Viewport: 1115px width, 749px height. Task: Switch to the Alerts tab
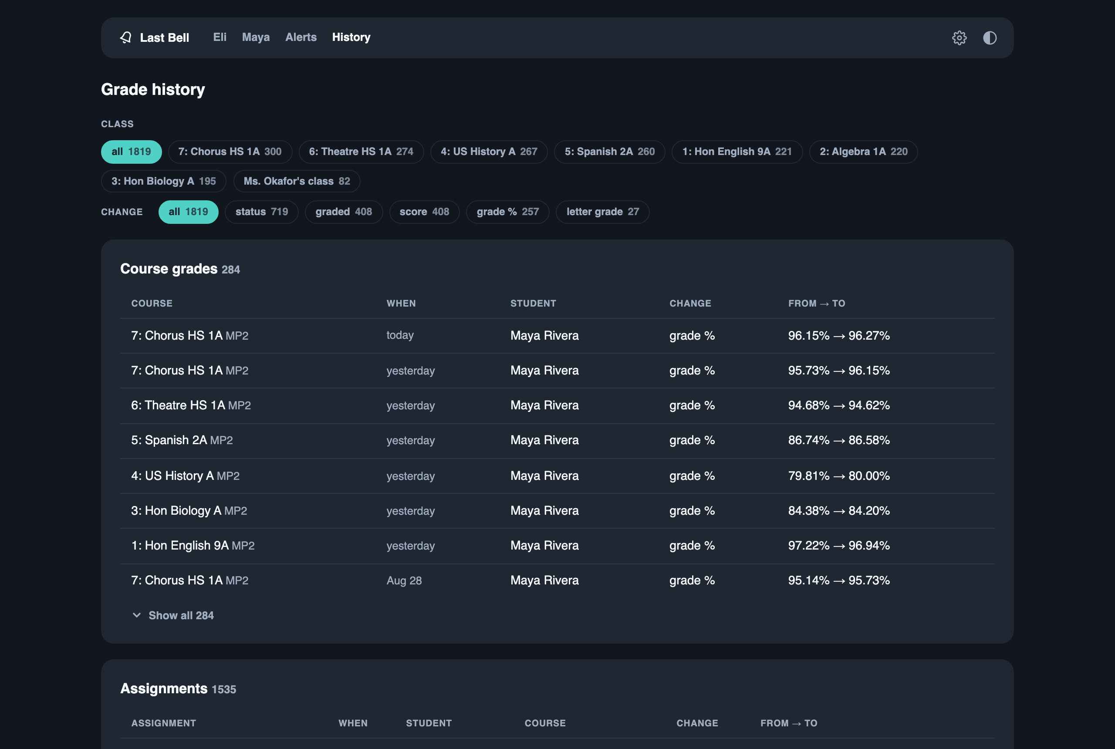[x=301, y=37]
